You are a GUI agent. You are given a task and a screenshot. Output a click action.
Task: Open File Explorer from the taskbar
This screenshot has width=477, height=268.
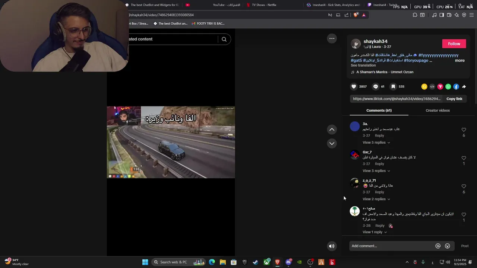222,262
